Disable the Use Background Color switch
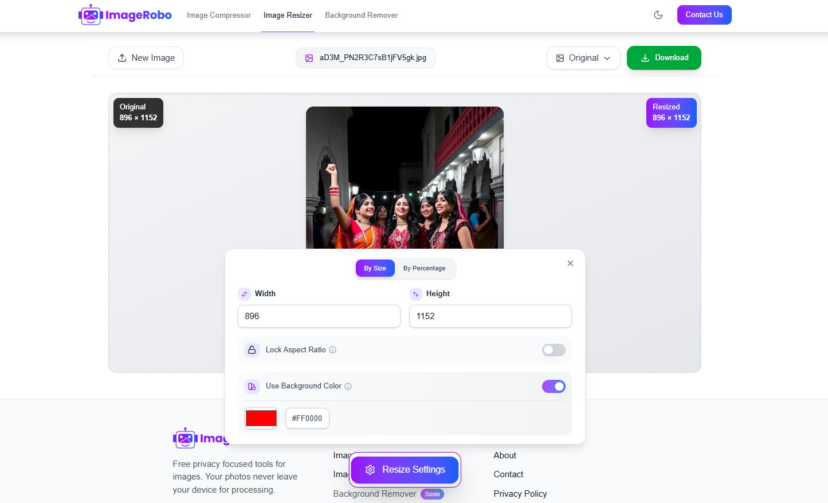The width and height of the screenshot is (828, 503). tap(554, 386)
